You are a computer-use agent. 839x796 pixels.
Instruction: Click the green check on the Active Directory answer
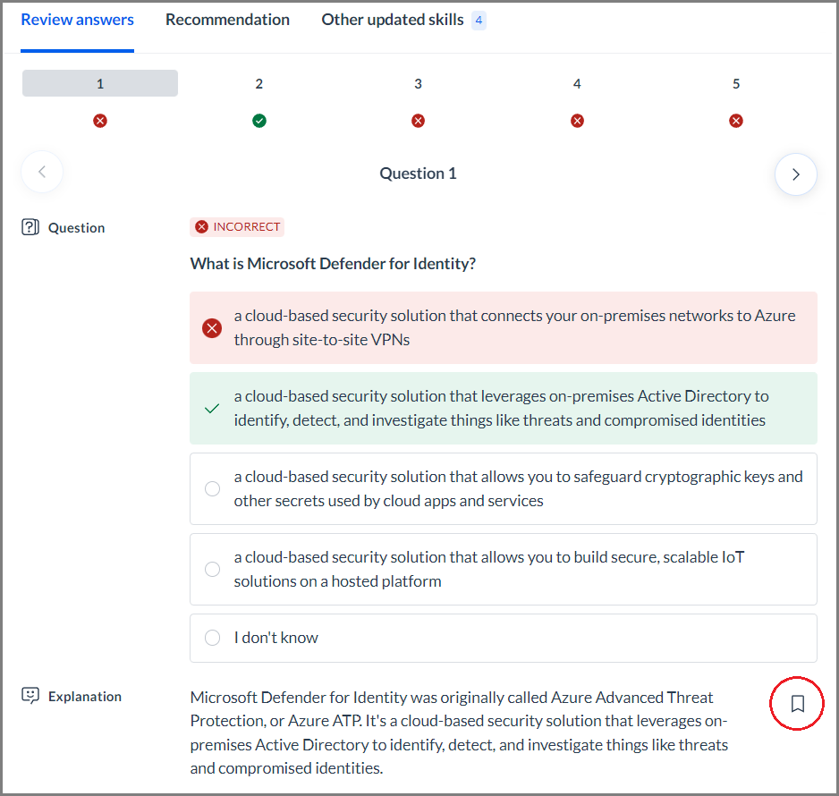point(212,409)
